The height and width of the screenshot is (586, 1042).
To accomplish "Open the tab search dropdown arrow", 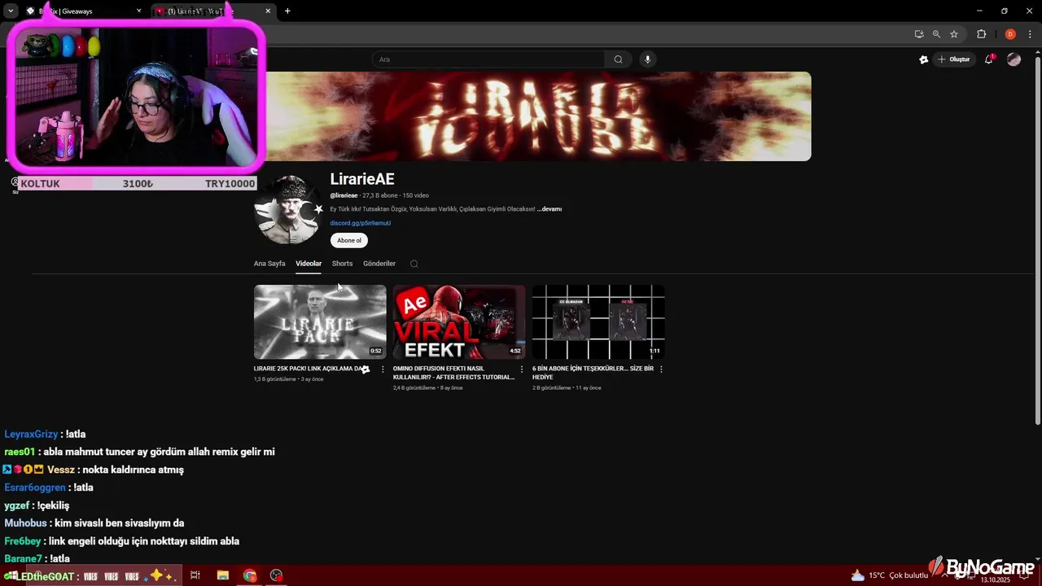I will [x=11, y=11].
